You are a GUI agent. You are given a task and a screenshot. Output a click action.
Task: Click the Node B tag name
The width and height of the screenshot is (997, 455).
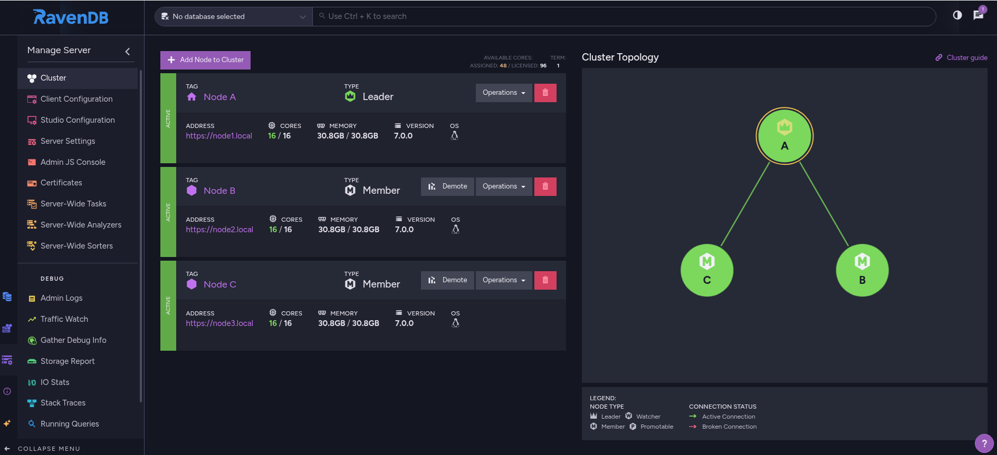pos(219,191)
